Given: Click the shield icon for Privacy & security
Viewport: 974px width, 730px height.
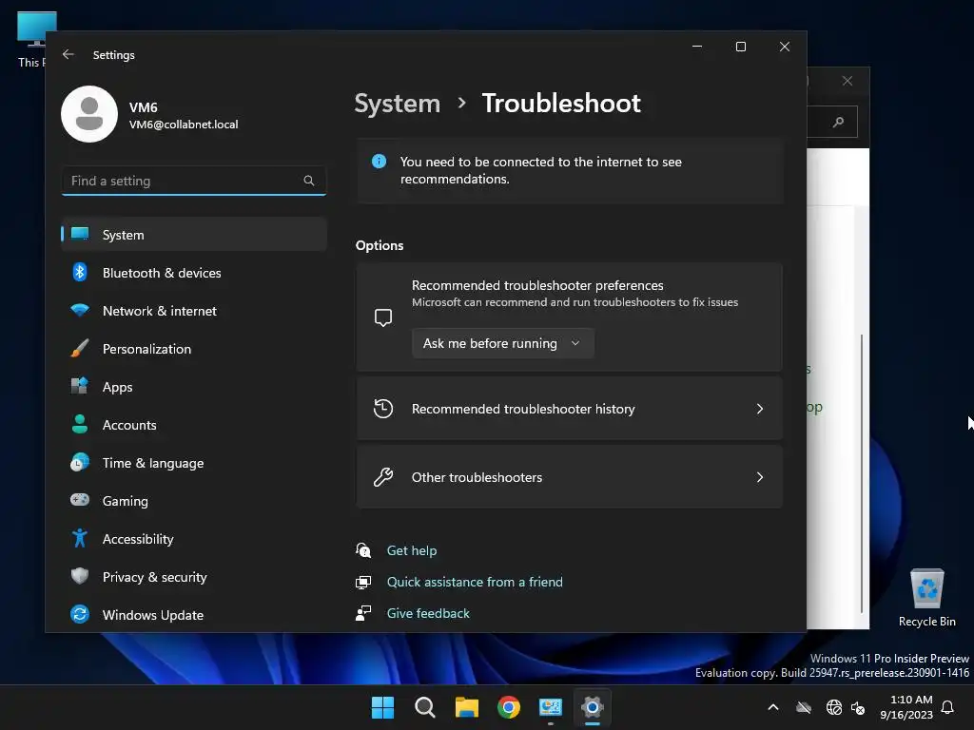Looking at the screenshot, I should click(80, 576).
